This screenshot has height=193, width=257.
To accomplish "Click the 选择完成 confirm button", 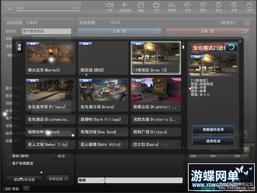I will (213, 141).
